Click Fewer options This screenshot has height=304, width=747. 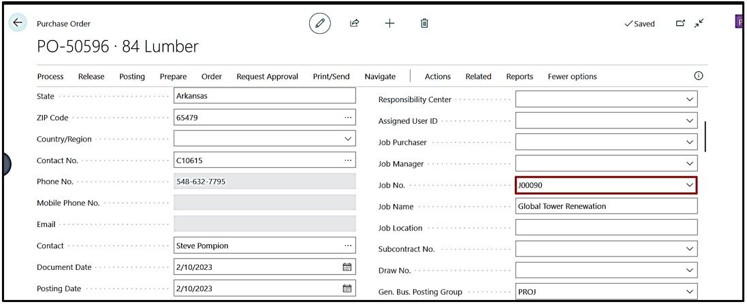click(572, 77)
